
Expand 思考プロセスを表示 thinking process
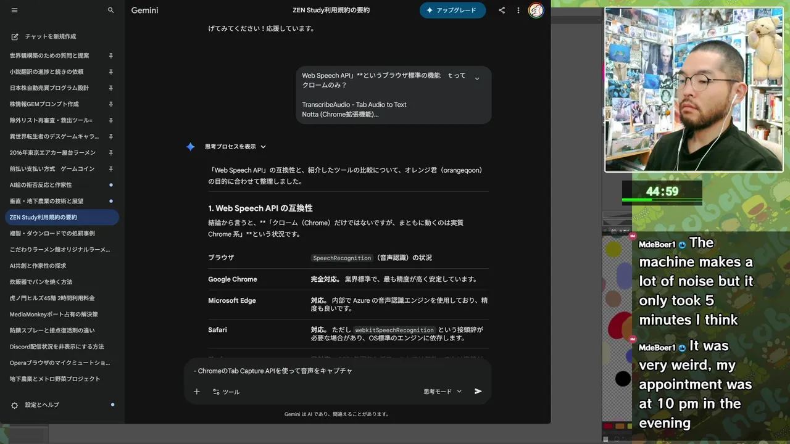(x=236, y=147)
